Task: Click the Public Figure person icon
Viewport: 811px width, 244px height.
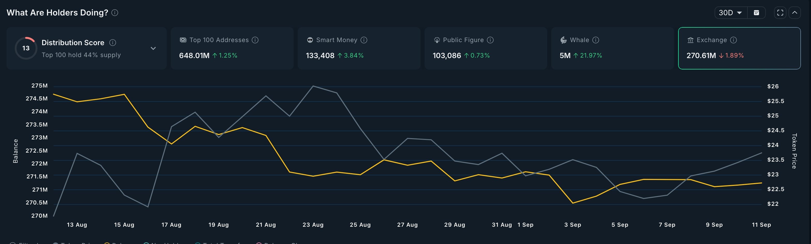Action: tap(437, 40)
